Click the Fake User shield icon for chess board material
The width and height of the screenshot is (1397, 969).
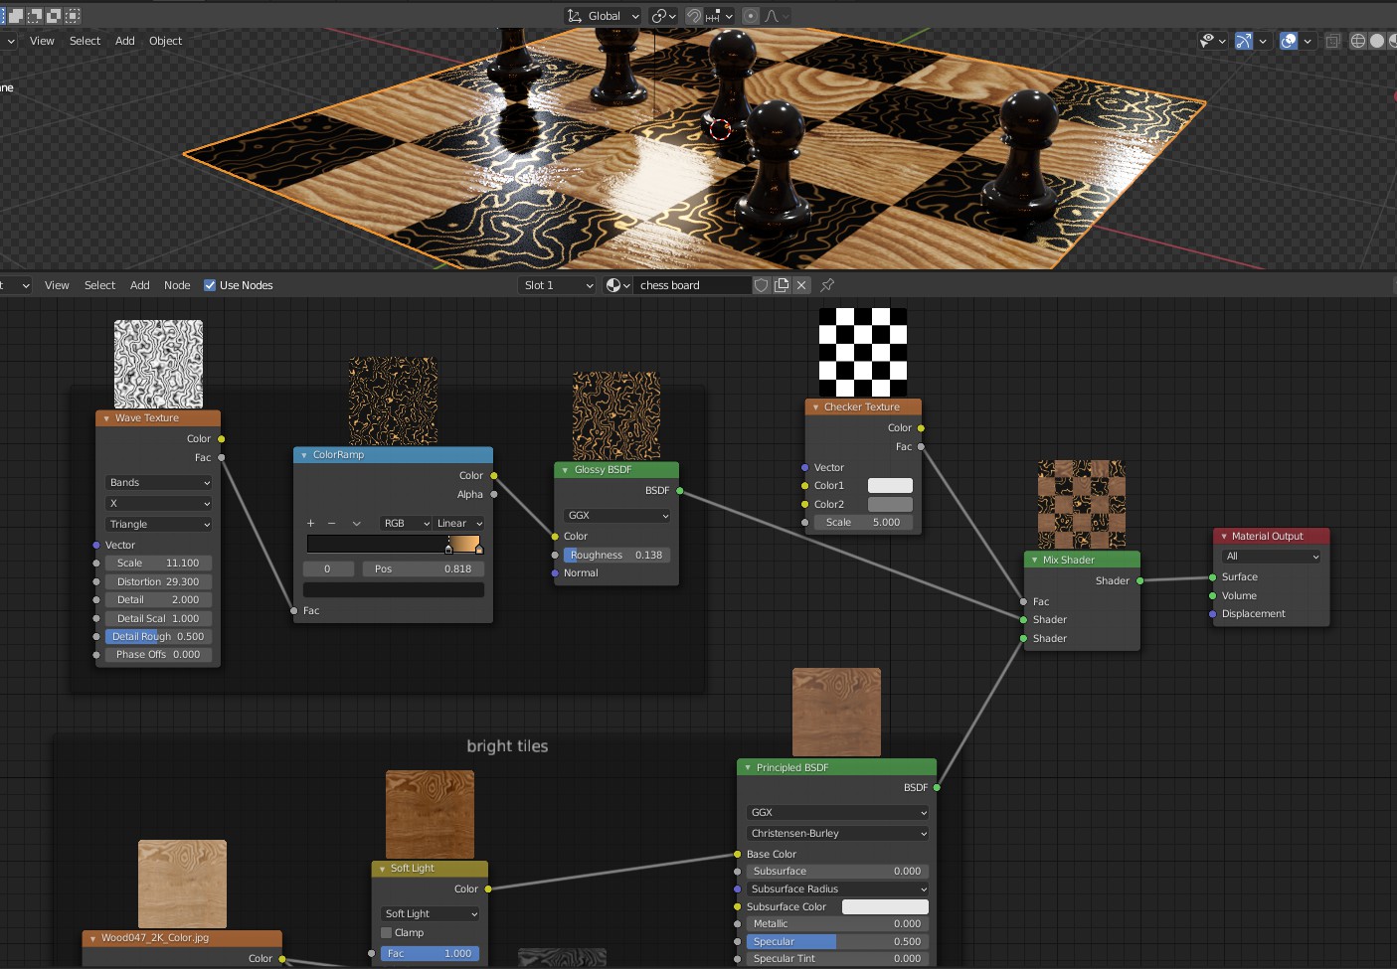coord(761,285)
